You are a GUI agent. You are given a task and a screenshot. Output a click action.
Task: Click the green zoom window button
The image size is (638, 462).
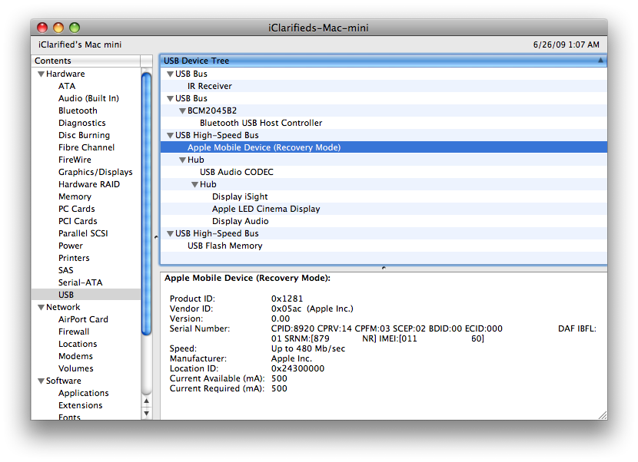click(75, 28)
